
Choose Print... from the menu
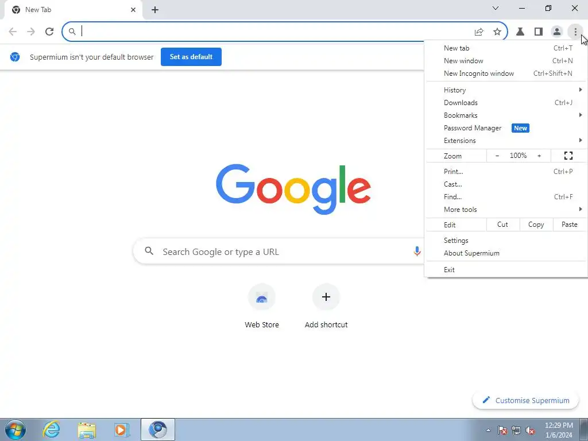506,171
